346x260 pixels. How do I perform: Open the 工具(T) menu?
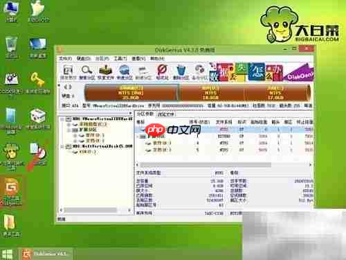pos(120,58)
